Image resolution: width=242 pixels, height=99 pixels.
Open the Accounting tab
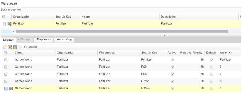(x=64, y=39)
